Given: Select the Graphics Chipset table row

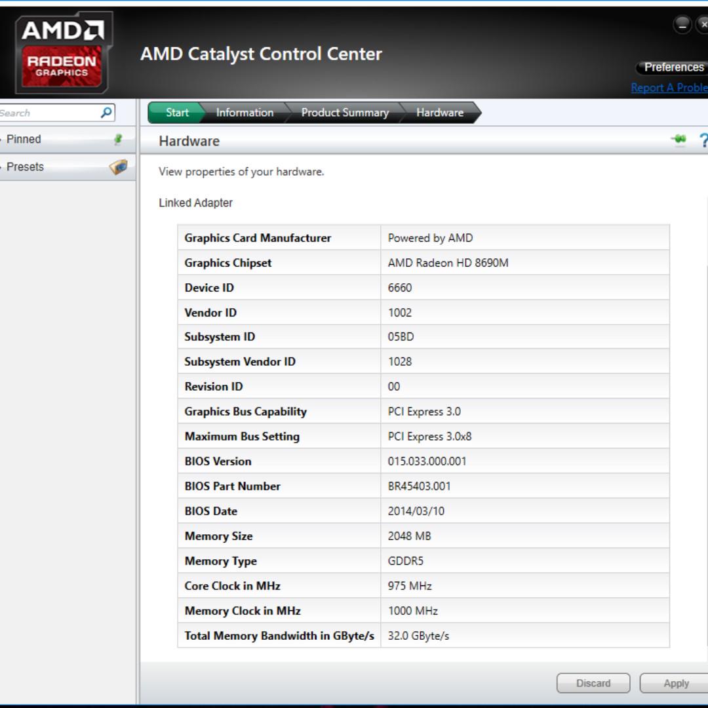Looking at the screenshot, I should 423,263.
